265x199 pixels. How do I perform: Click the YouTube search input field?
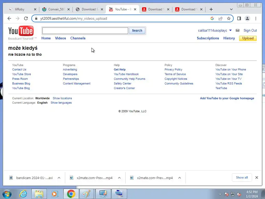pyautogui.click(x=85, y=31)
